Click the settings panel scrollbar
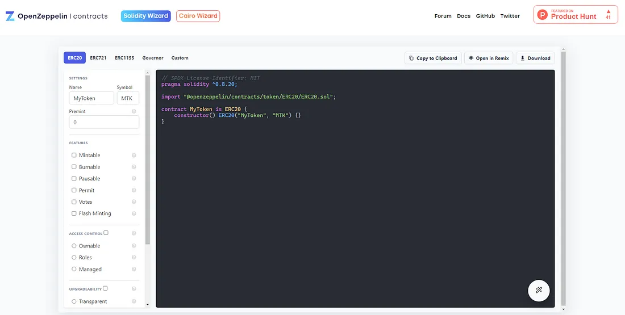Image resolution: width=625 pixels, height=315 pixels. pyautogui.click(x=148, y=159)
